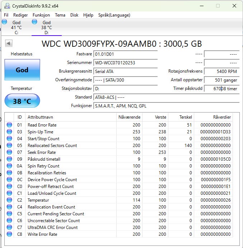The image size is (243, 248).
Task: Click the Timer påskrudd field 67008 timer
Action: click(x=222, y=88)
